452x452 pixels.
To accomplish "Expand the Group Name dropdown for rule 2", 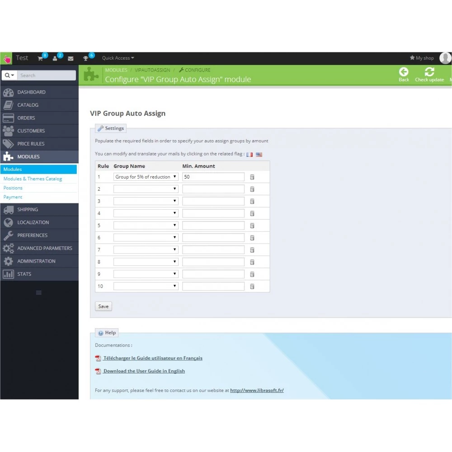I will point(146,189).
